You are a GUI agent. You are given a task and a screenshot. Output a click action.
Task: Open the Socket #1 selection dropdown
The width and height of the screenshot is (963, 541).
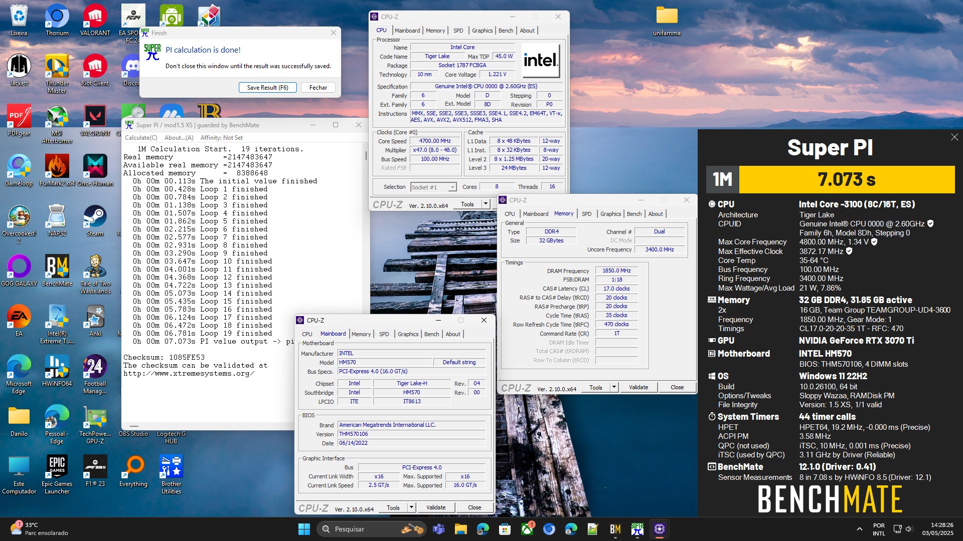pos(433,187)
